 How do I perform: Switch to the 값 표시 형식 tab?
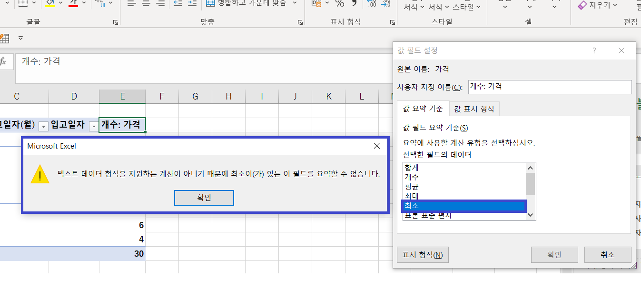473,109
